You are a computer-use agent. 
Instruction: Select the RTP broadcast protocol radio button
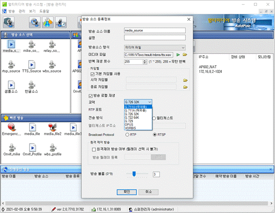click(x=128, y=134)
